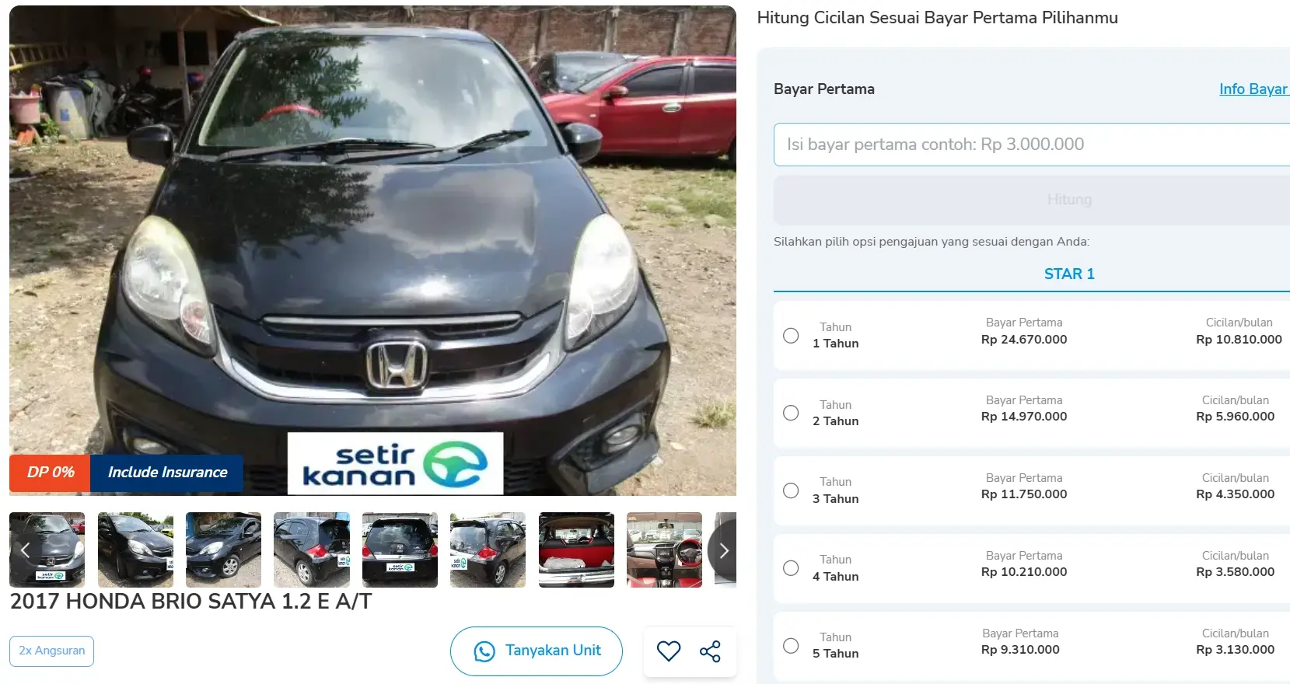This screenshot has width=1290, height=684.
Task: Click the Tanyakan Unit WhatsApp button
Action: (537, 651)
